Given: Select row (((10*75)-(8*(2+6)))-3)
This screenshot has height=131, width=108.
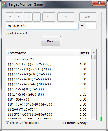Looking at the screenshot, I should [x=49, y=79].
